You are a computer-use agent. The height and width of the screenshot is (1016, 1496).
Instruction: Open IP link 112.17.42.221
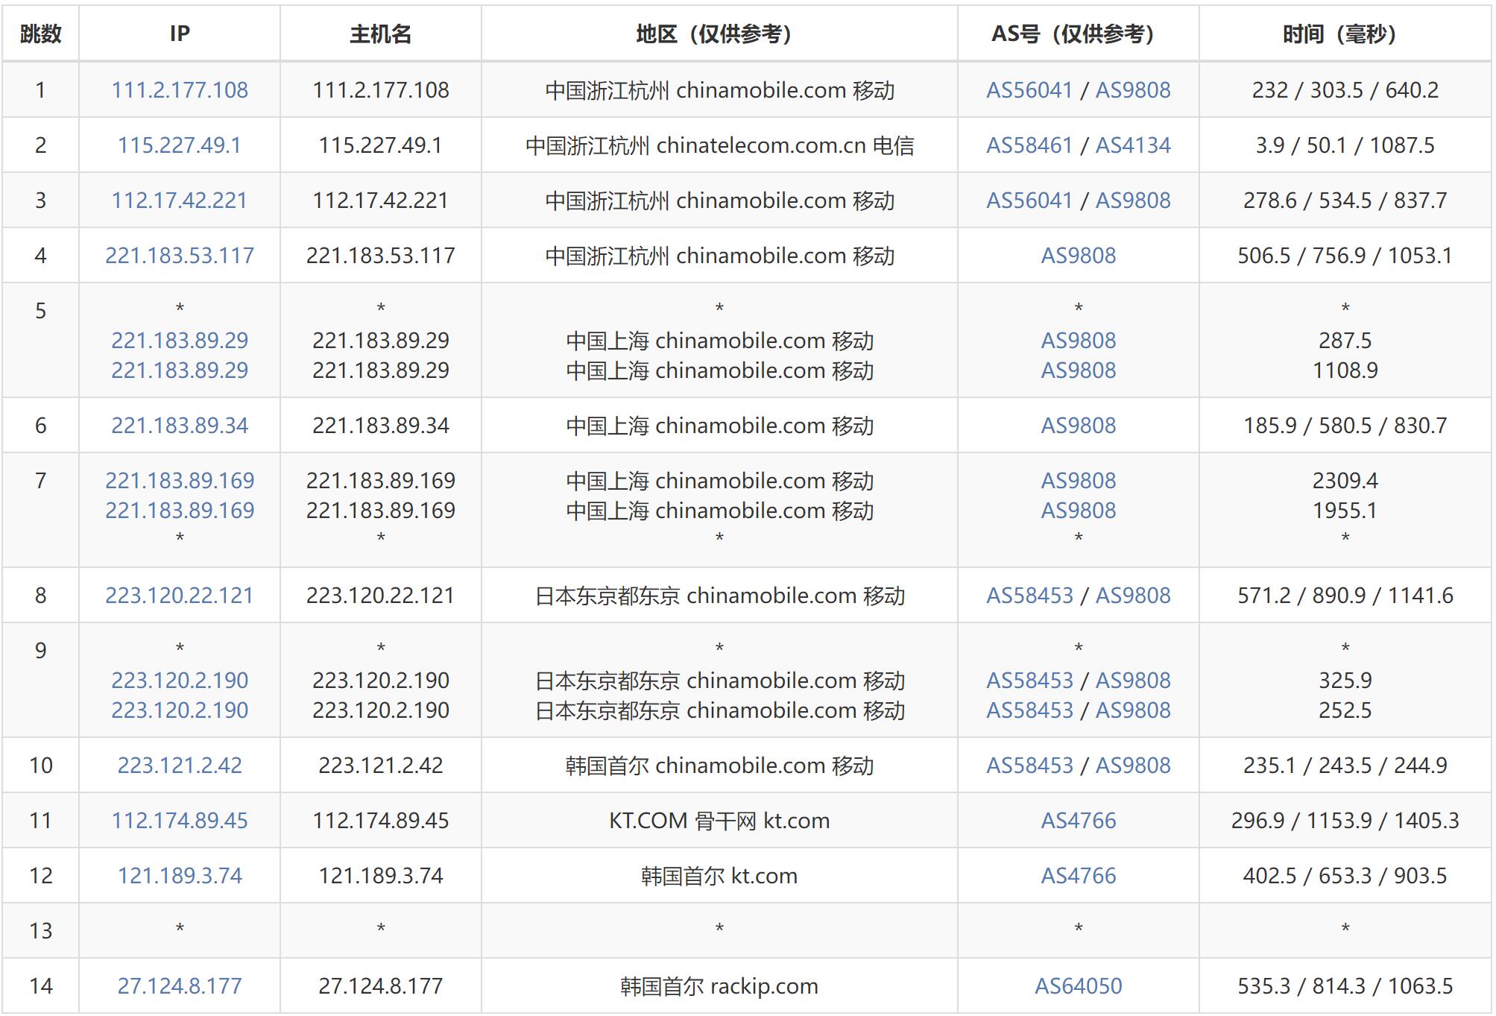point(180,201)
